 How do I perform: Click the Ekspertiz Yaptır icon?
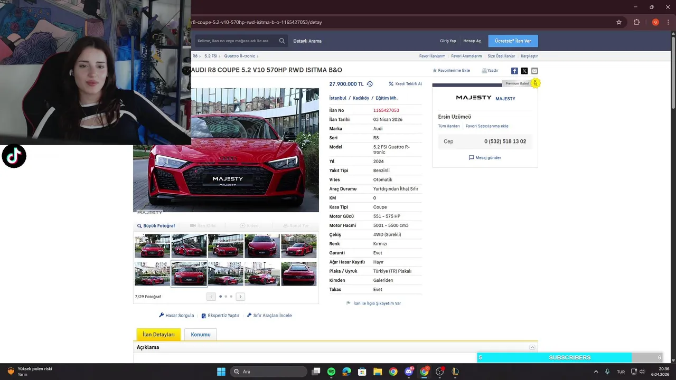click(204, 316)
